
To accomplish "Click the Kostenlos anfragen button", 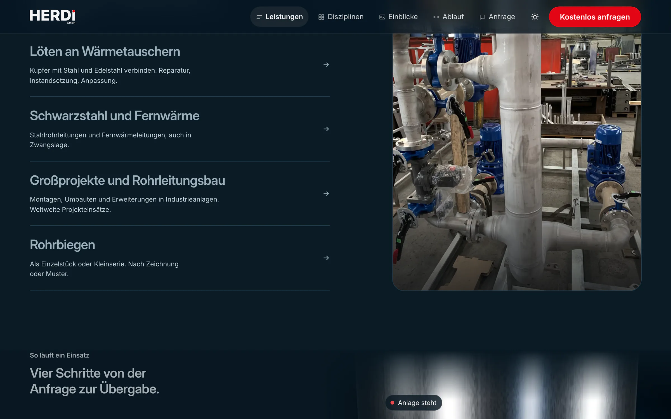I will (x=595, y=17).
